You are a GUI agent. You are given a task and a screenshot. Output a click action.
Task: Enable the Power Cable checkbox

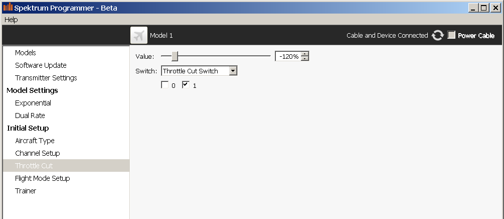(x=451, y=35)
